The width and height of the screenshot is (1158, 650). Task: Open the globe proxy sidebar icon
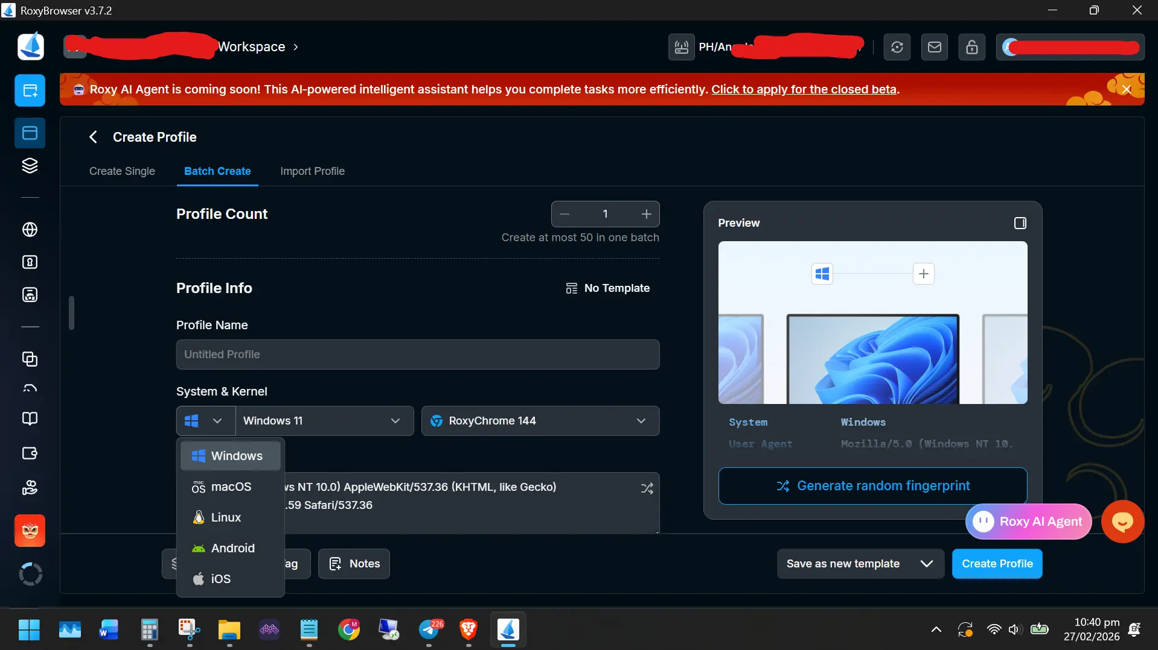pos(30,230)
